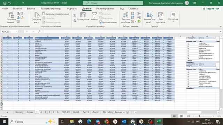Customize Quick Access Toolbar dropdown
The width and height of the screenshot is (223, 125).
pyautogui.click(x=23, y=3)
